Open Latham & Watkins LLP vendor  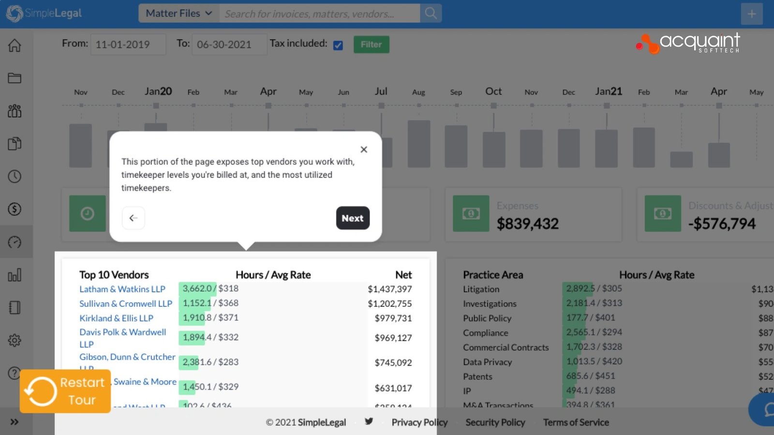(122, 289)
